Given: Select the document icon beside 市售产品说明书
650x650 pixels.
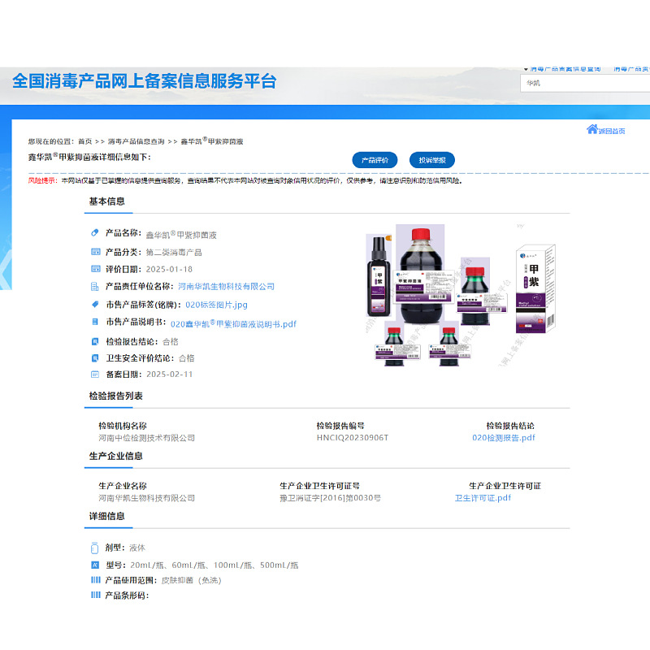Looking at the screenshot, I should (94, 323).
